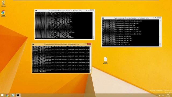
Task: Open the volume icon in system tray
Action: click(x=160, y=95)
